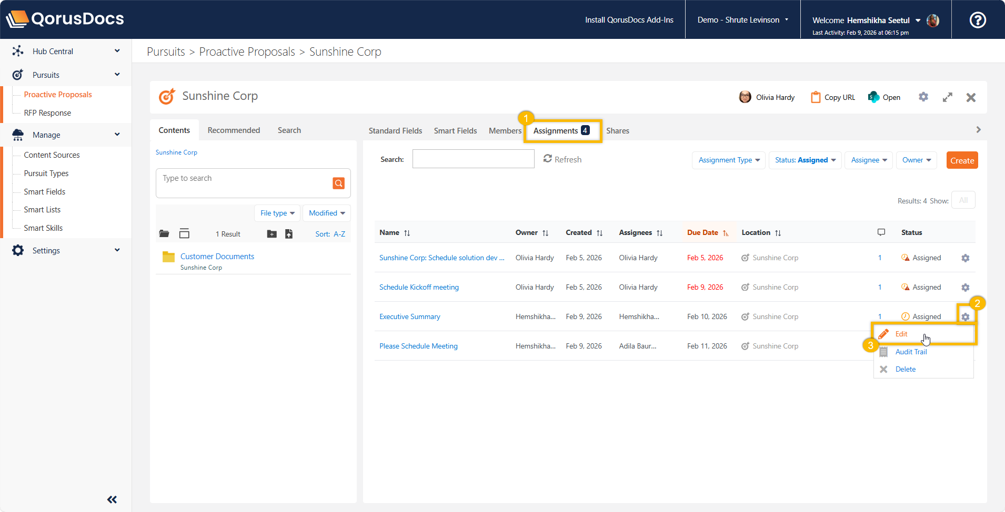The image size is (1005, 512).
Task: Open pursuit in SharePoint via Open icon
Action: (873, 97)
